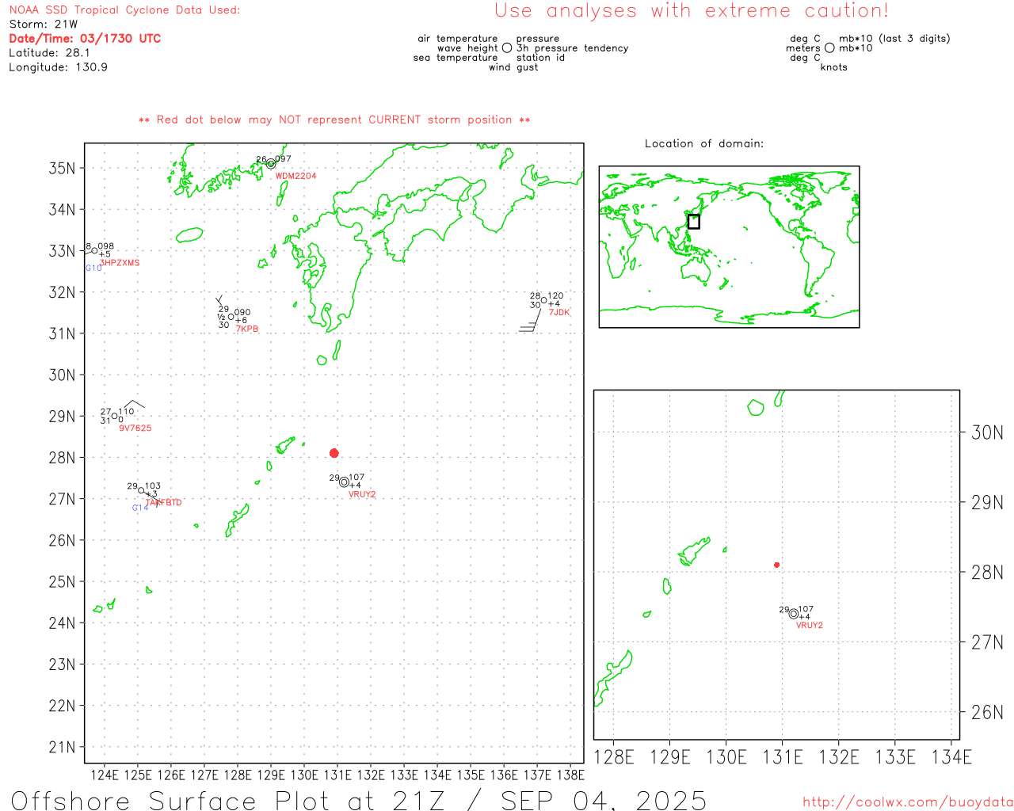Click the red storm position dot on main map

(334, 453)
